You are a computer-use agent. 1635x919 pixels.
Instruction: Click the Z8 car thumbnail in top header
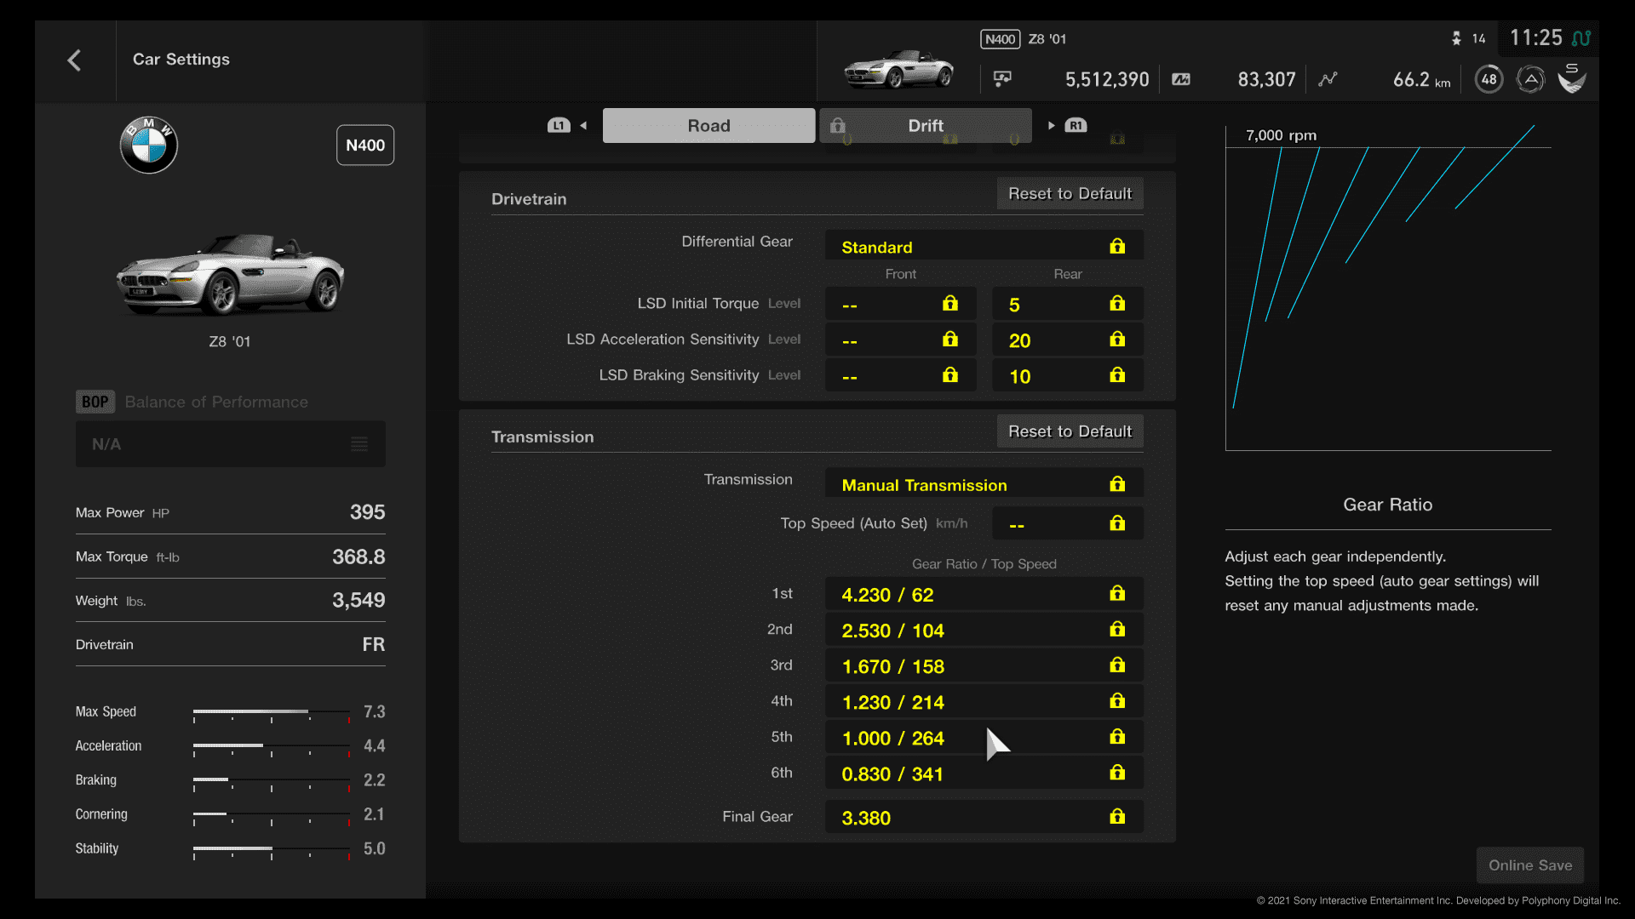pos(898,70)
